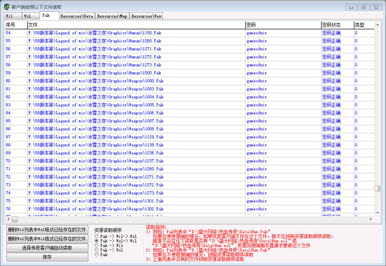Switch to the Wil tab

click(10, 16)
